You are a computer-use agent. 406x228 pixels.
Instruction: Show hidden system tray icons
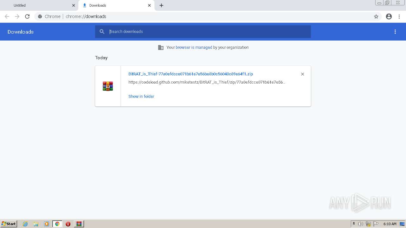pos(354,224)
